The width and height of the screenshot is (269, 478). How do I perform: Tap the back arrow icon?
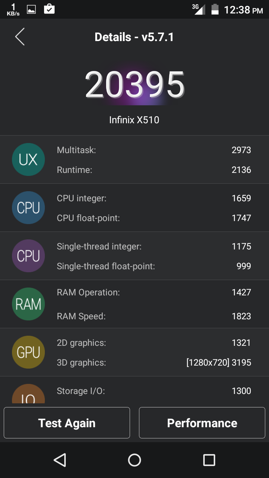(20, 37)
